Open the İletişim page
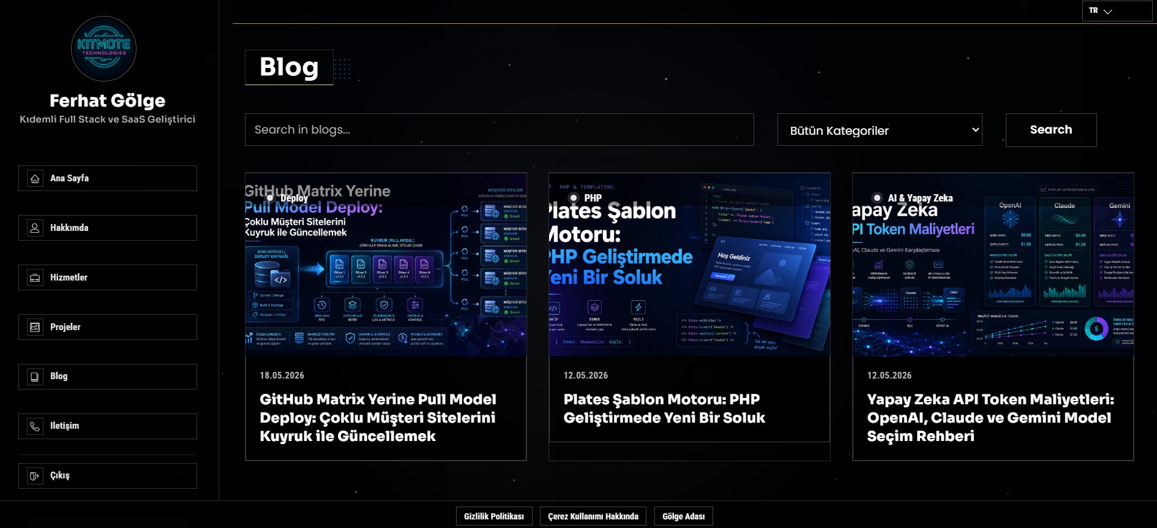This screenshot has height=528, width=1157. pos(108,426)
